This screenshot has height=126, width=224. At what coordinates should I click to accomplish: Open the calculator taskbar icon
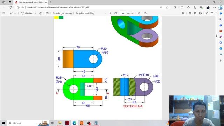(x=96, y=123)
